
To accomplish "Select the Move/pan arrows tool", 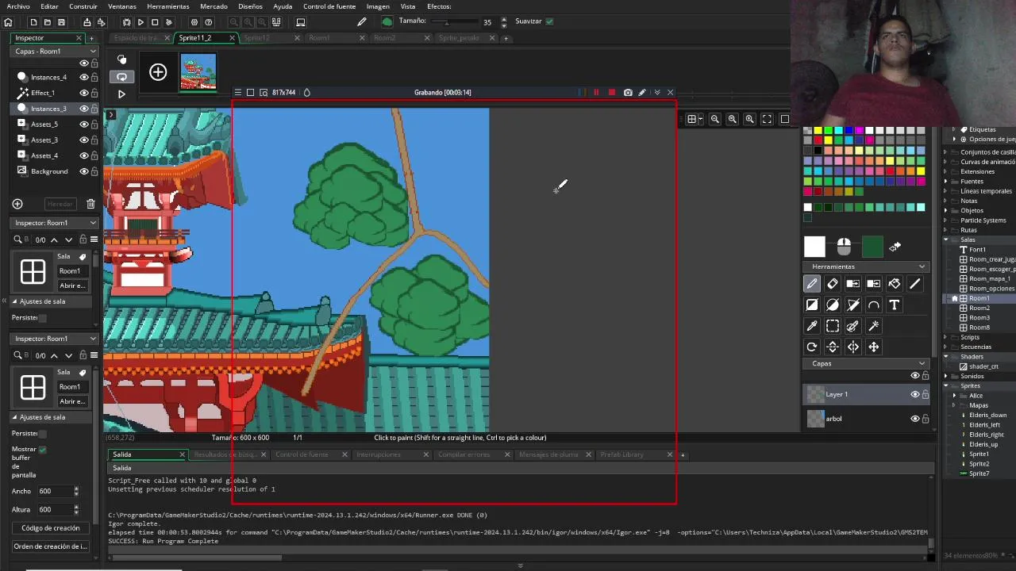I will pos(874,347).
